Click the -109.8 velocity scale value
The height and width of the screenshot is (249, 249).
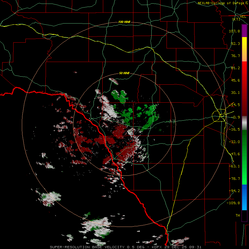233,203
